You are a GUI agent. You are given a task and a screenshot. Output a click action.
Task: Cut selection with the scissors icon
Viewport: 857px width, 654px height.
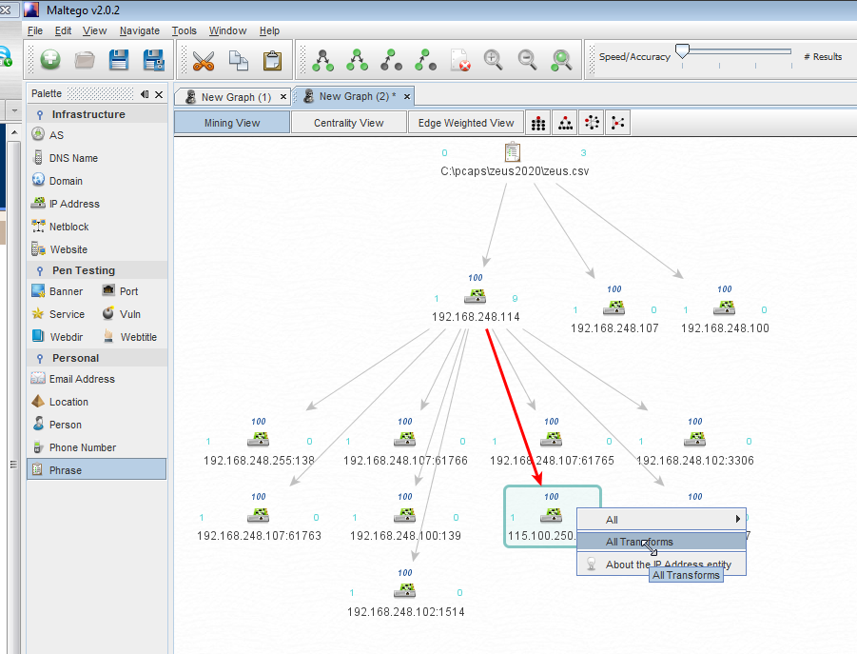tap(204, 60)
